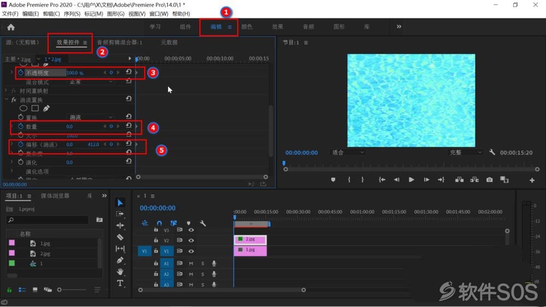Toggle V2 track output eye

(191, 240)
